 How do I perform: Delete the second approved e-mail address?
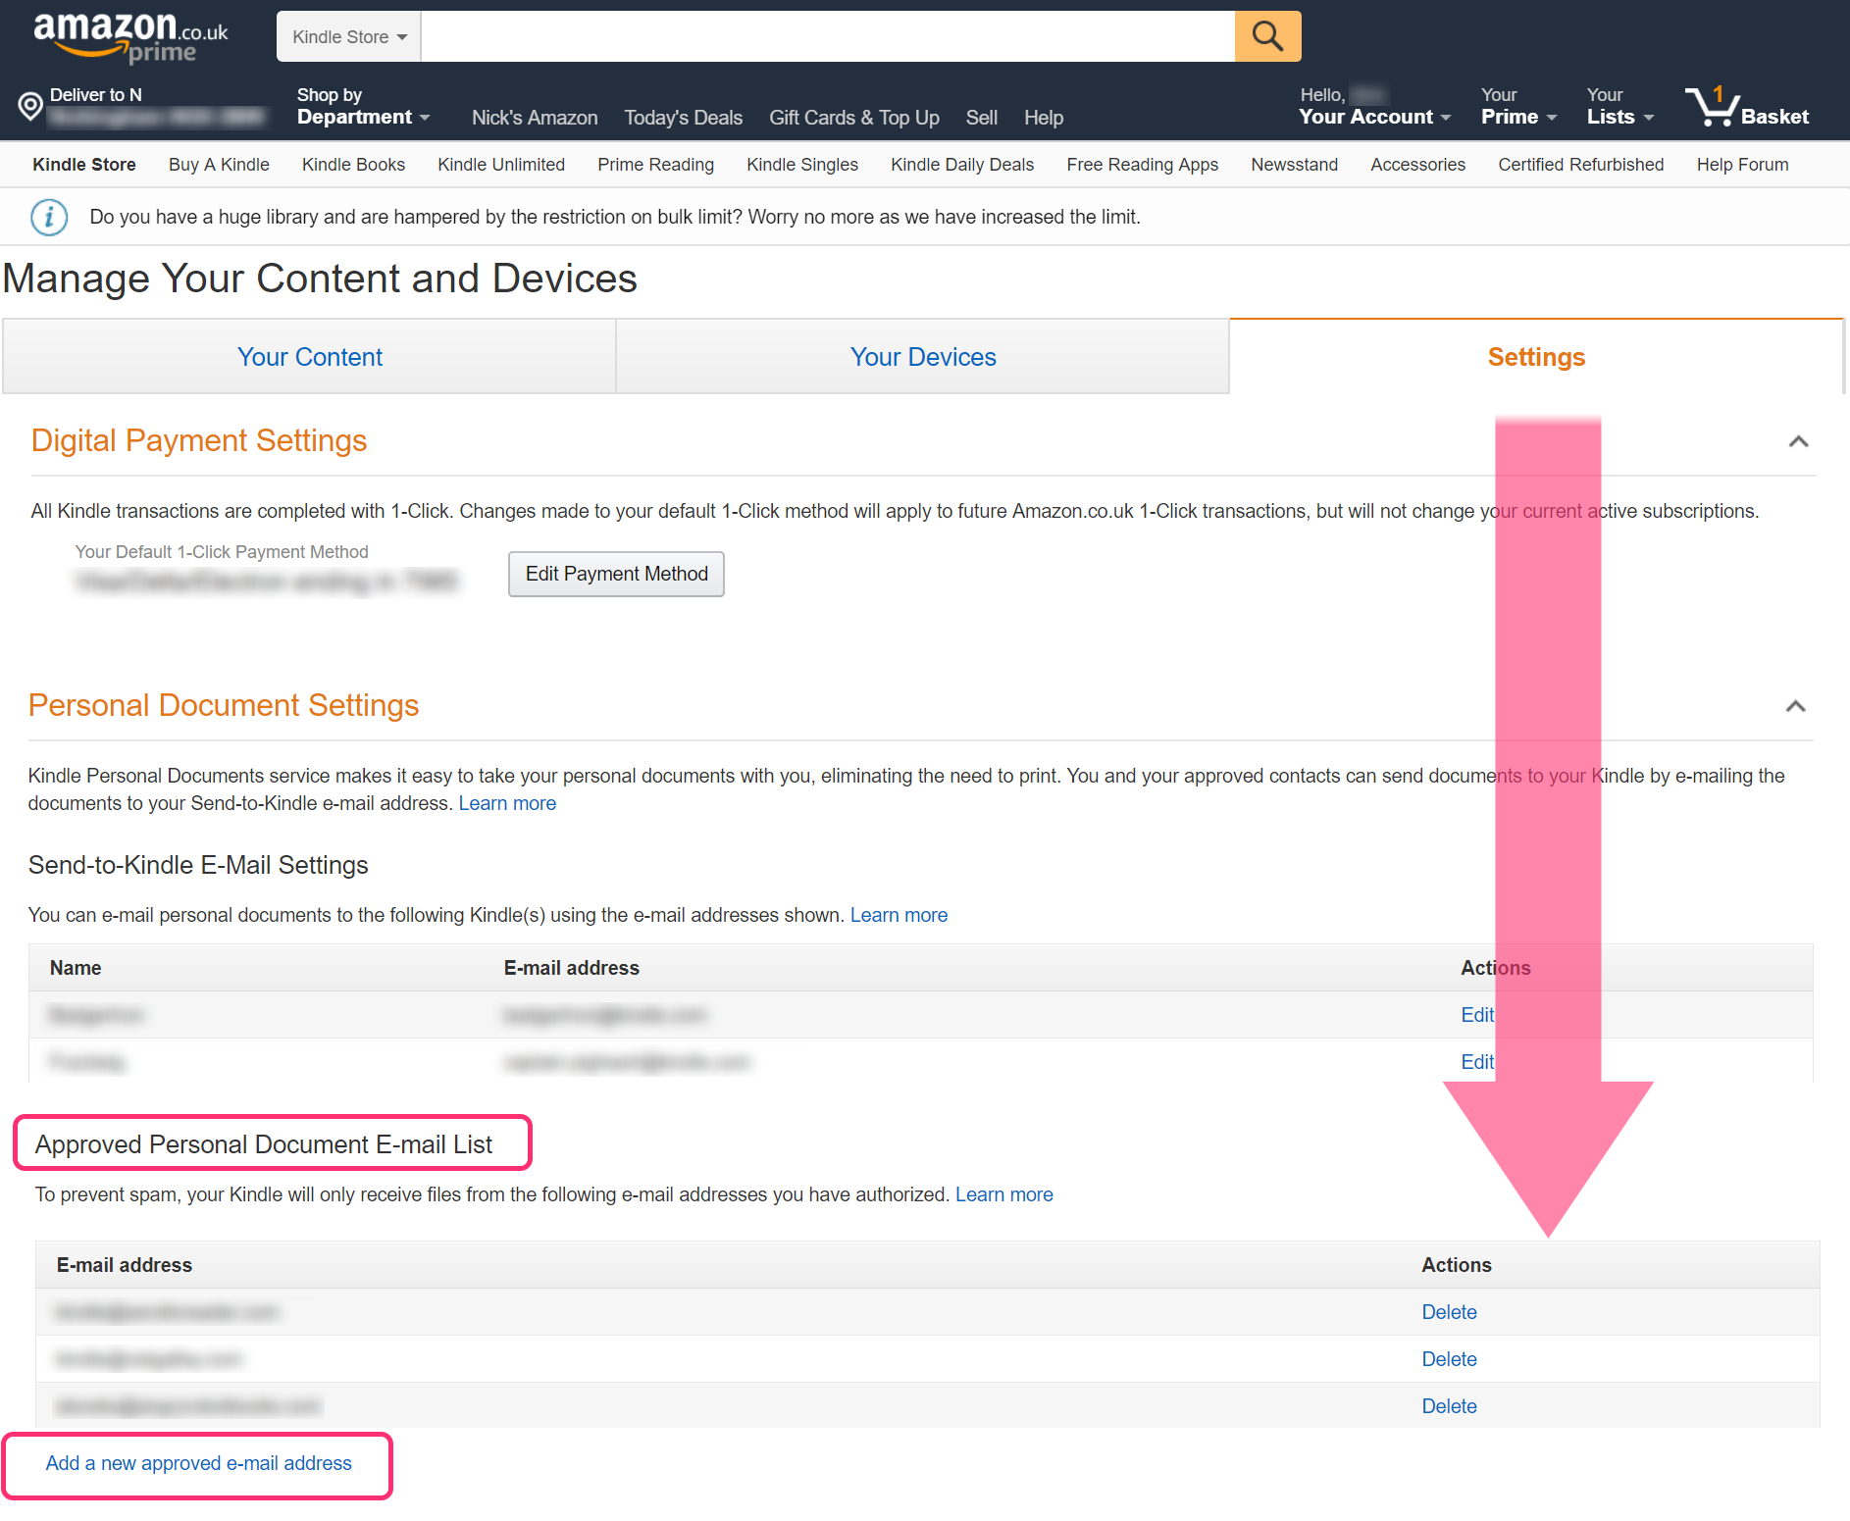tap(1449, 1359)
